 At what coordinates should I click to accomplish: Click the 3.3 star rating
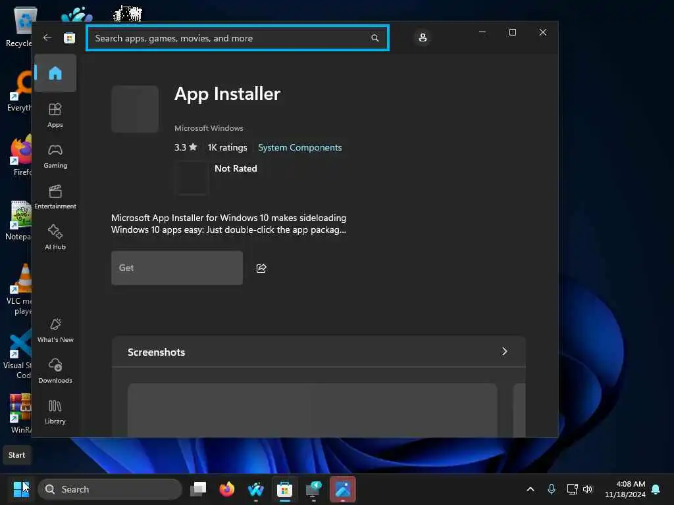tap(186, 147)
